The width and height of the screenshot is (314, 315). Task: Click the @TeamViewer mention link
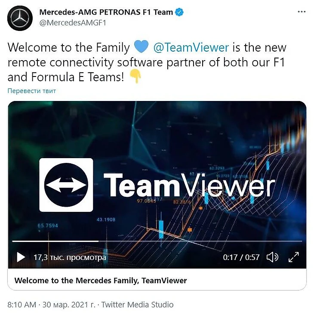[191, 48]
